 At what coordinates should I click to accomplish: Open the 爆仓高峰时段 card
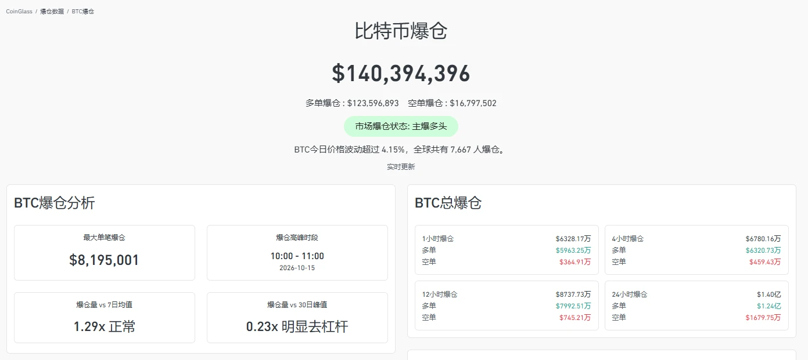[x=297, y=253]
